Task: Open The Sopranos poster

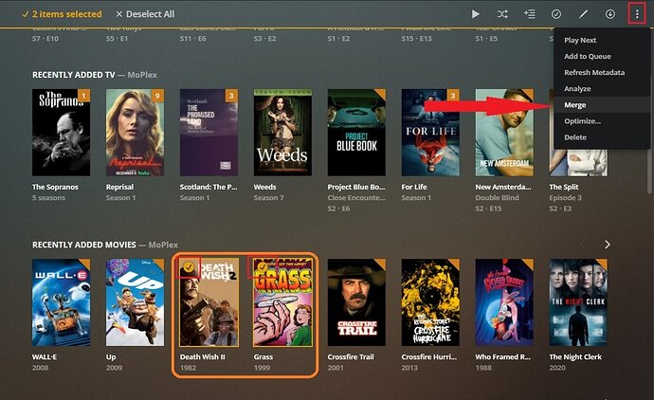Action: coord(61,132)
